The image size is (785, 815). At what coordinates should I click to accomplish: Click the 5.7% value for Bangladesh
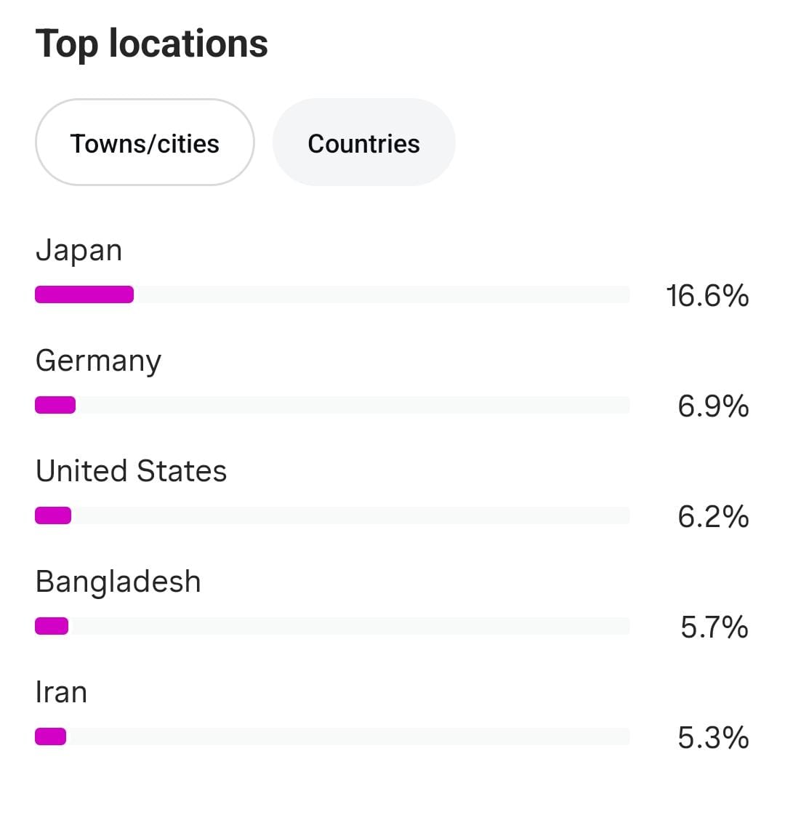(x=714, y=627)
